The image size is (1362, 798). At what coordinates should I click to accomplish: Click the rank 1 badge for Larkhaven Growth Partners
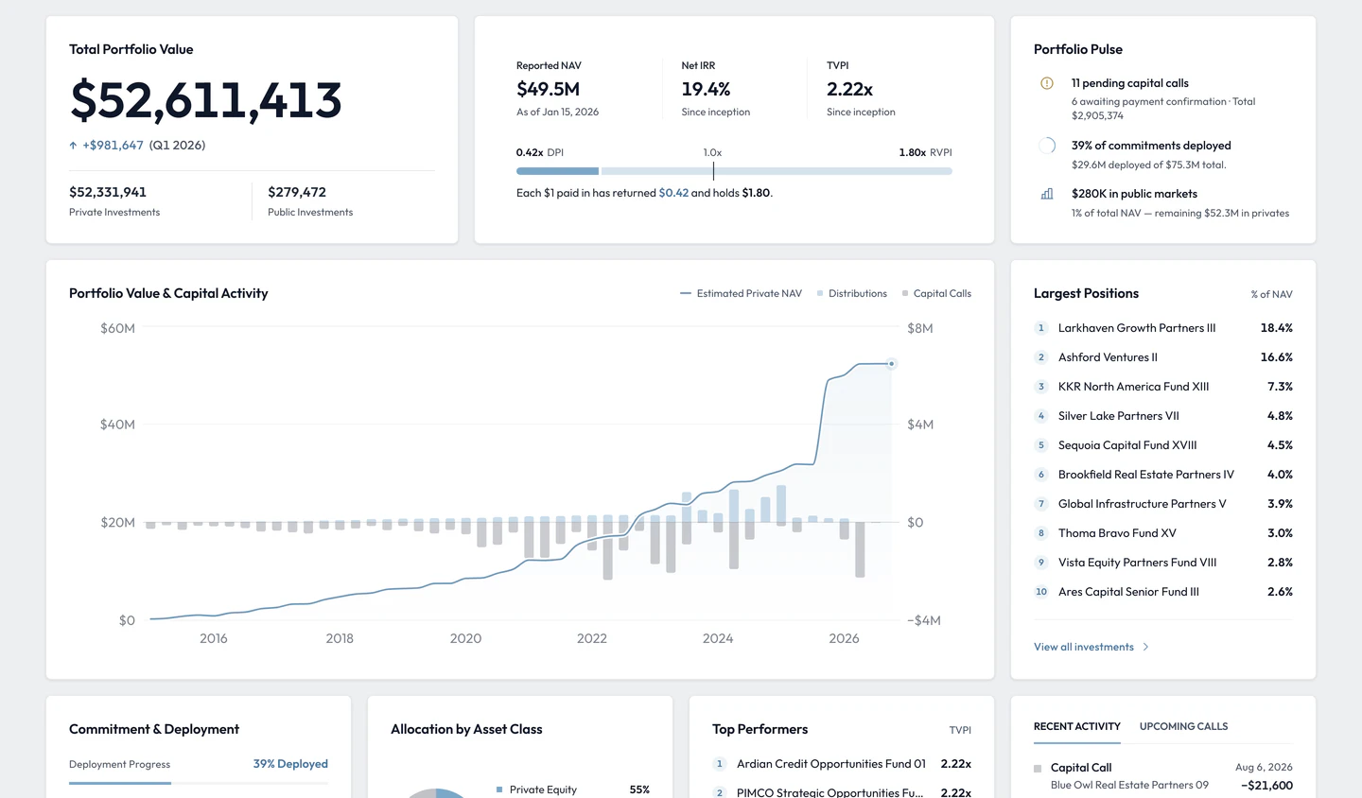1041,328
